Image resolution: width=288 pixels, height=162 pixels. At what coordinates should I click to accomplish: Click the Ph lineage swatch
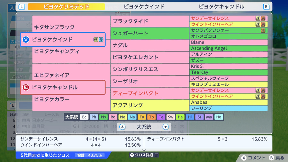tap(94, 117)
